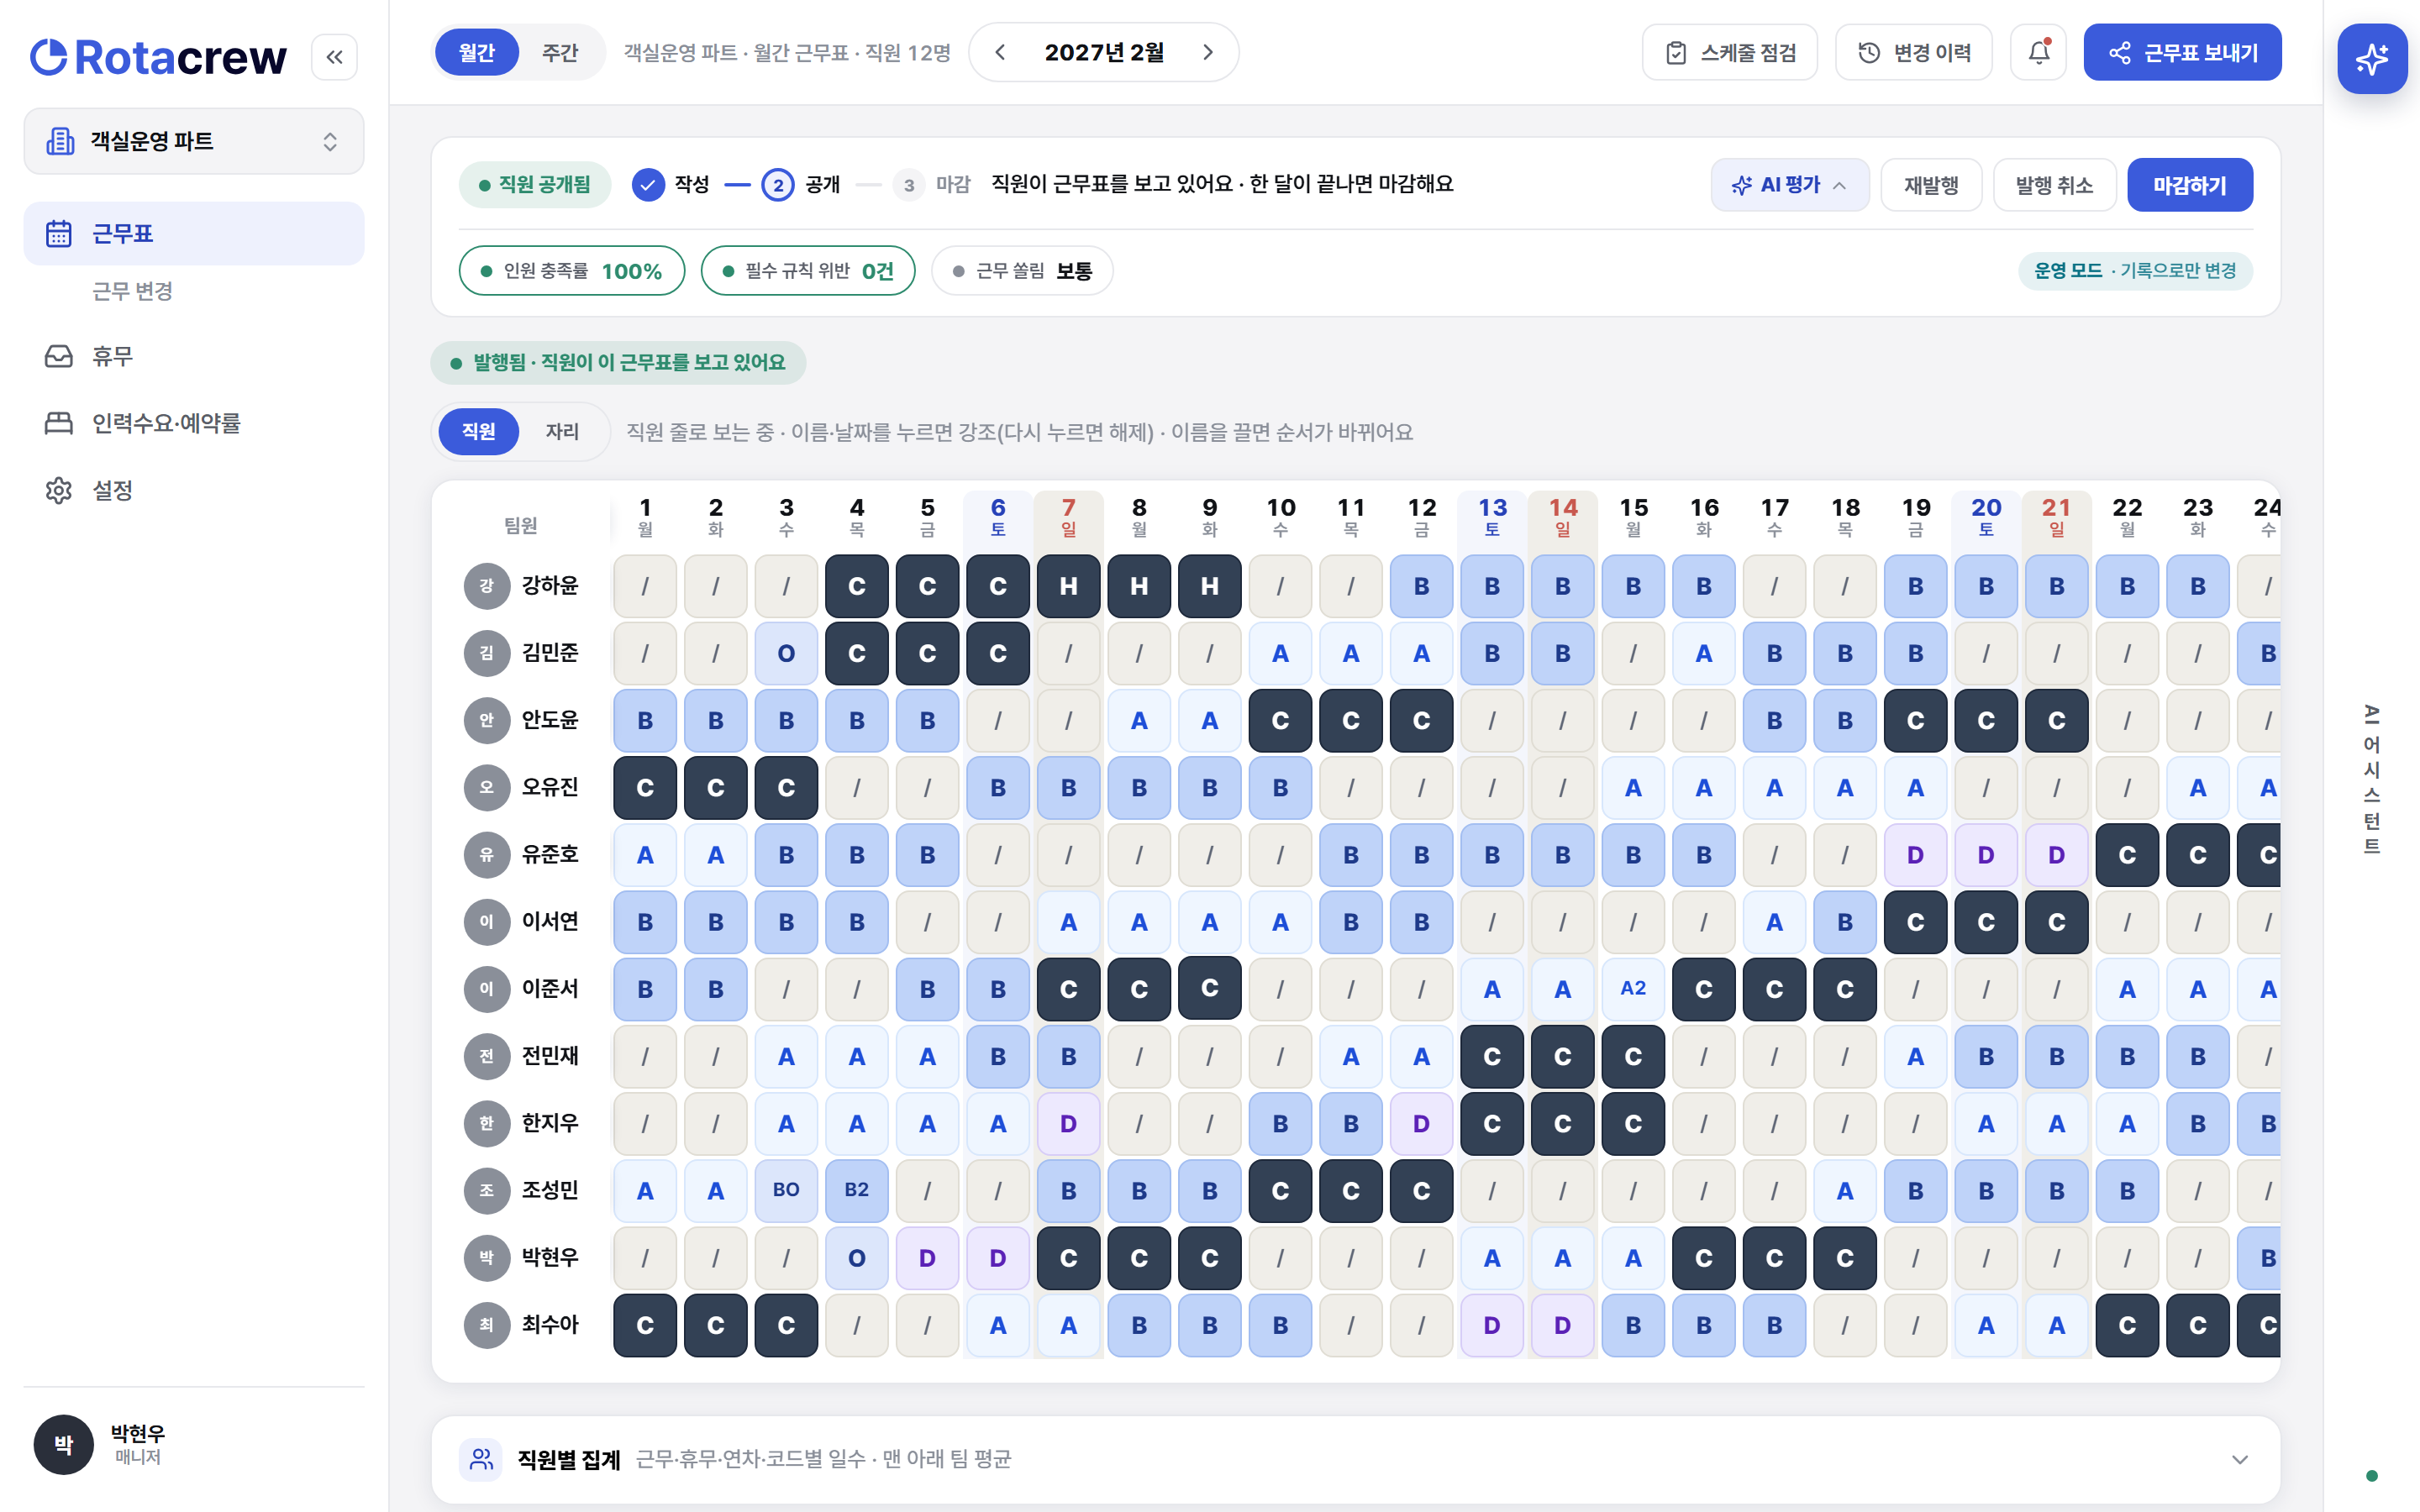Switch to 주간 weekly view
Screen dimensions: 2420x1512
(x=560, y=52)
